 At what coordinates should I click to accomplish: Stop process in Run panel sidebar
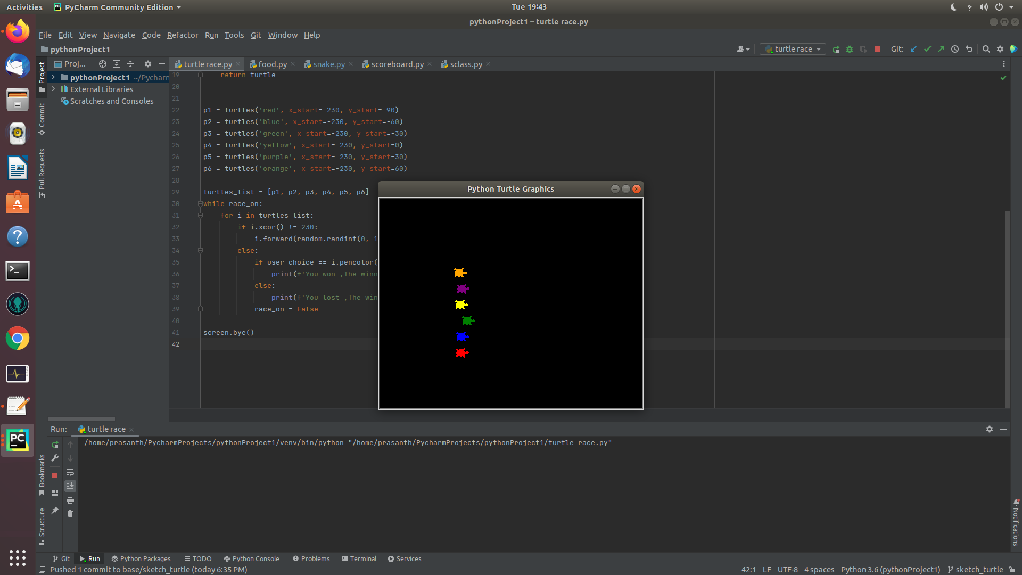[x=55, y=475]
